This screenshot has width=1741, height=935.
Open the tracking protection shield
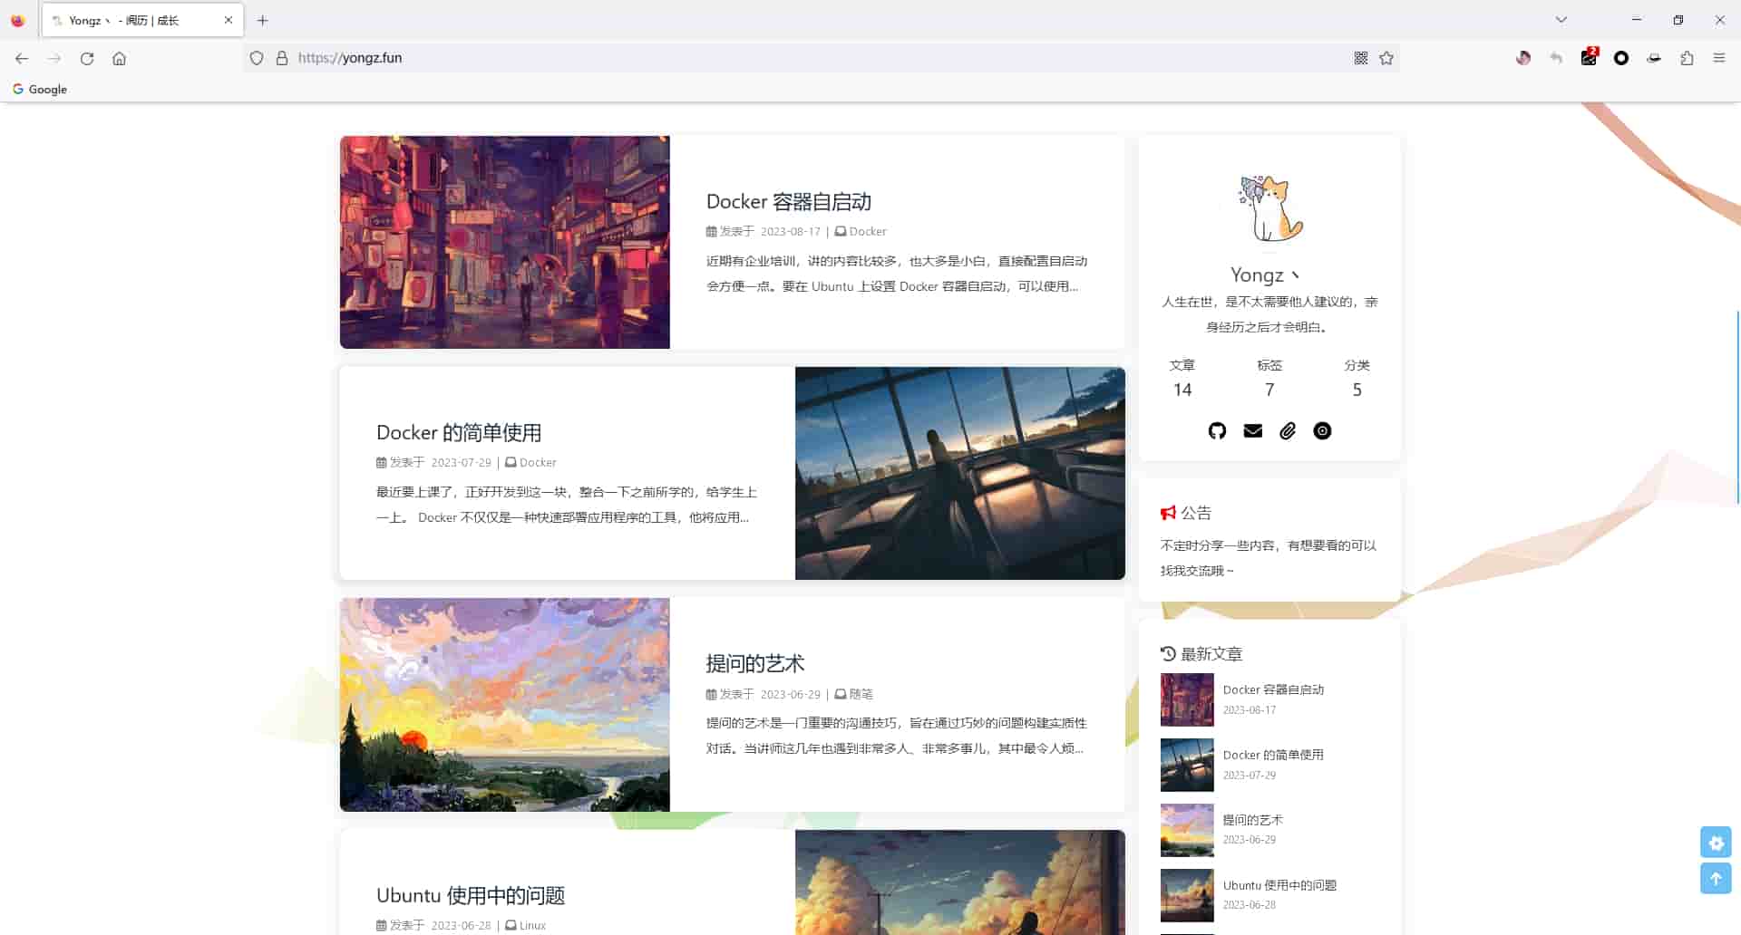(x=257, y=58)
